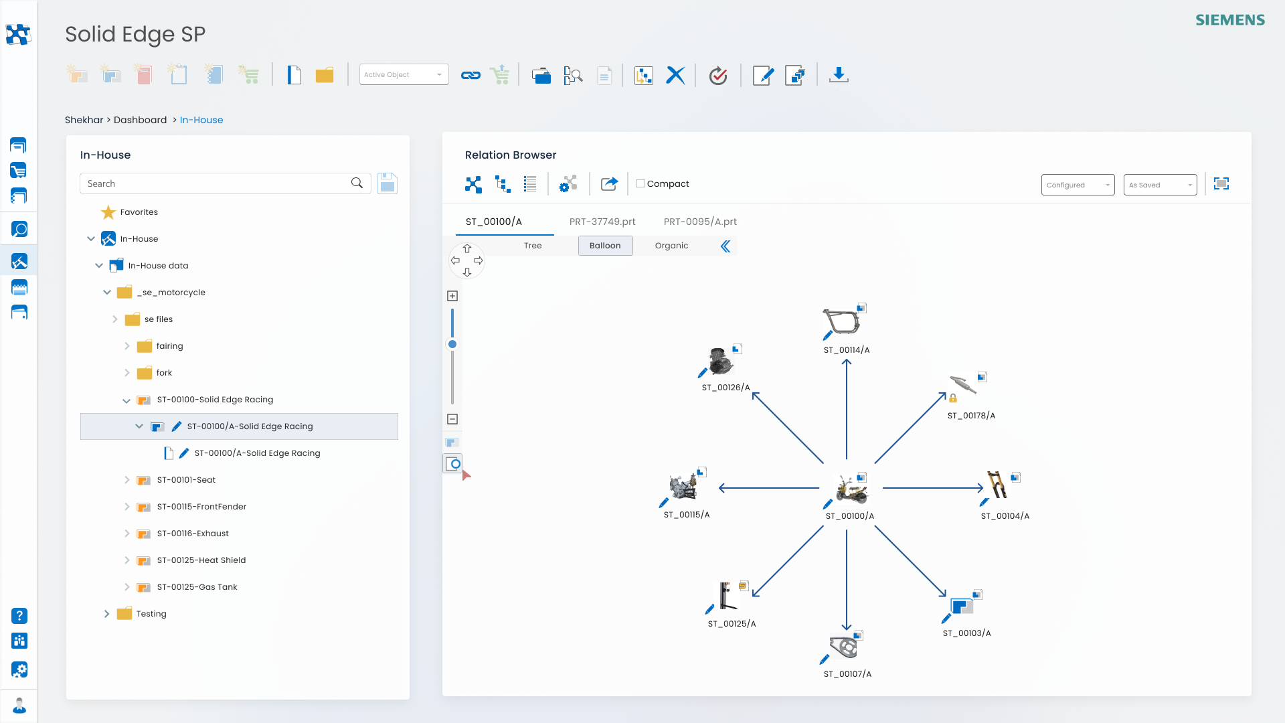Image resolution: width=1285 pixels, height=723 pixels.
Task: Click the zoom out minus icon
Action: 452,419
